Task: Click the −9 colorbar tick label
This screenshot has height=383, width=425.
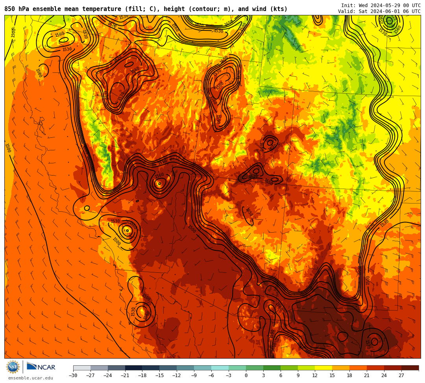Action: (x=194, y=376)
